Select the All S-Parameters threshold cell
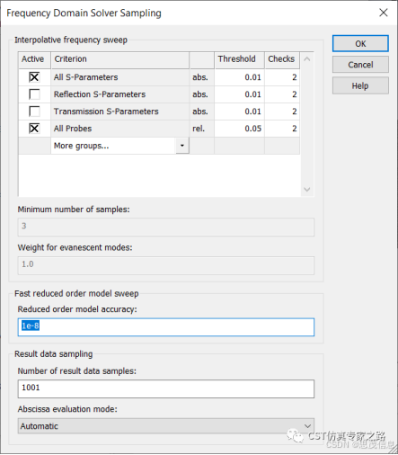Screen dimensions: 398x455 (x=240, y=77)
